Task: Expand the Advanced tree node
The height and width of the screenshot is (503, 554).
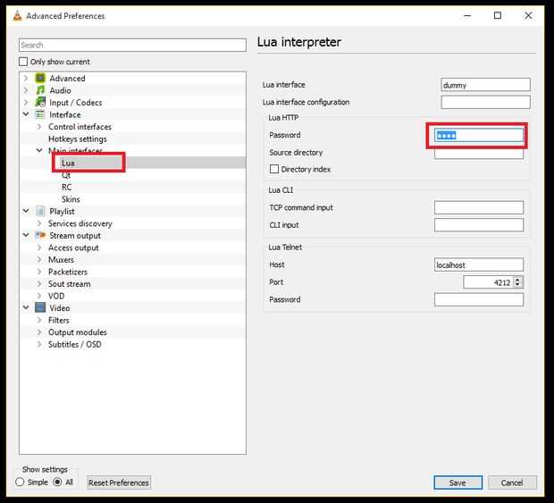Action: tap(26, 78)
